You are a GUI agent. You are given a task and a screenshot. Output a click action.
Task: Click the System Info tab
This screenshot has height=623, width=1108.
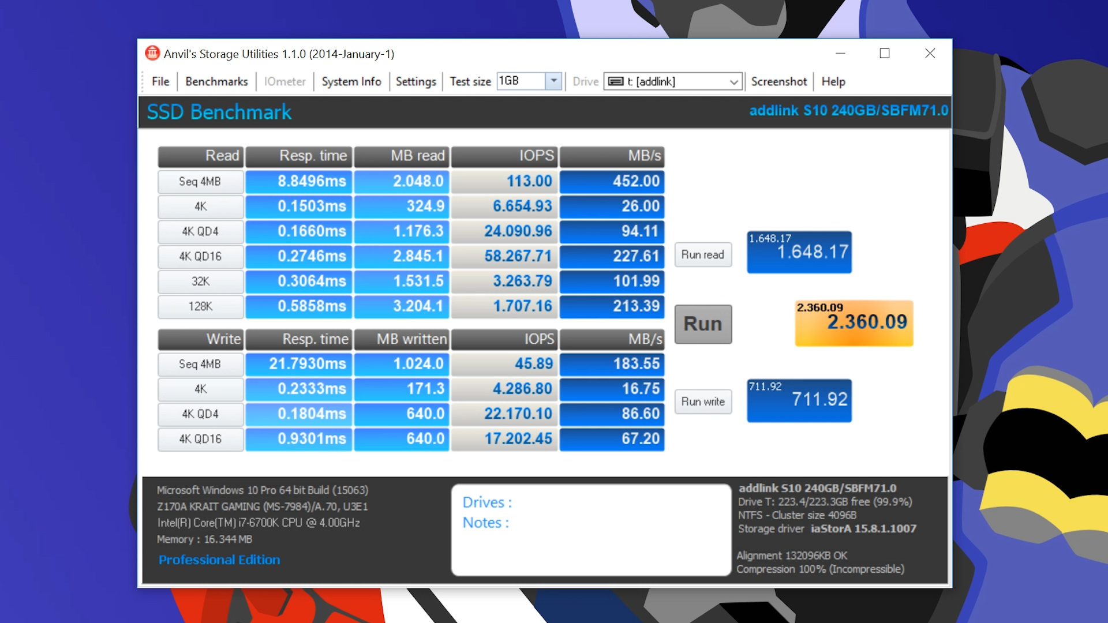coord(351,81)
